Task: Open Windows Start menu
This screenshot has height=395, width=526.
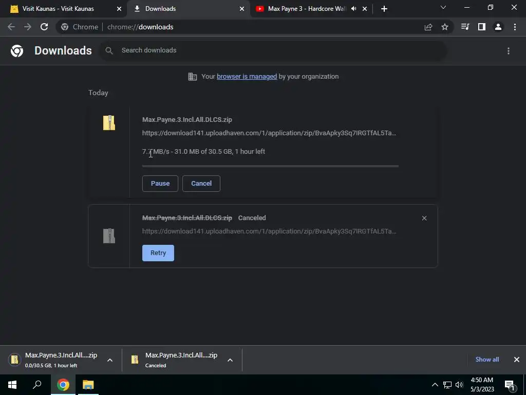Action: click(x=12, y=385)
